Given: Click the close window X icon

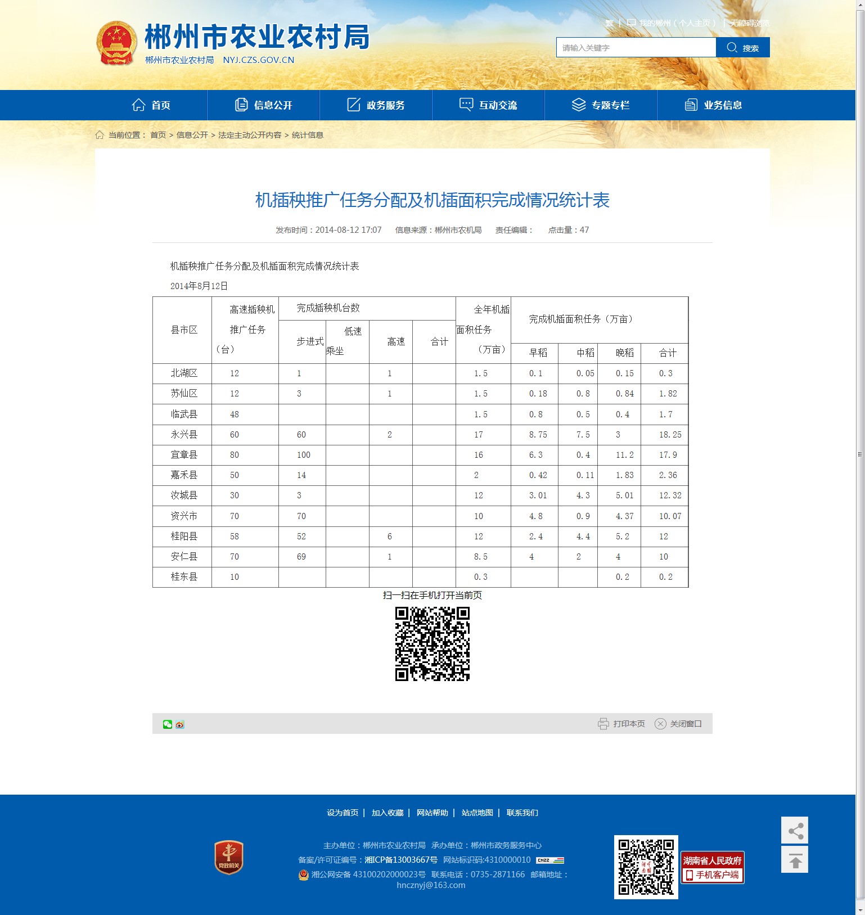Looking at the screenshot, I should point(660,724).
